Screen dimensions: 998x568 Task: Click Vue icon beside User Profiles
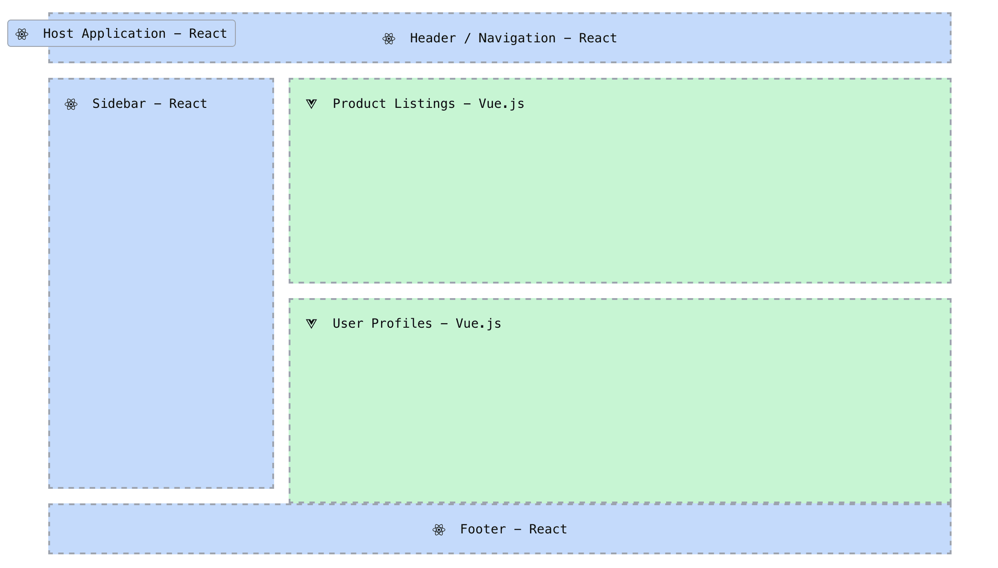coord(311,324)
